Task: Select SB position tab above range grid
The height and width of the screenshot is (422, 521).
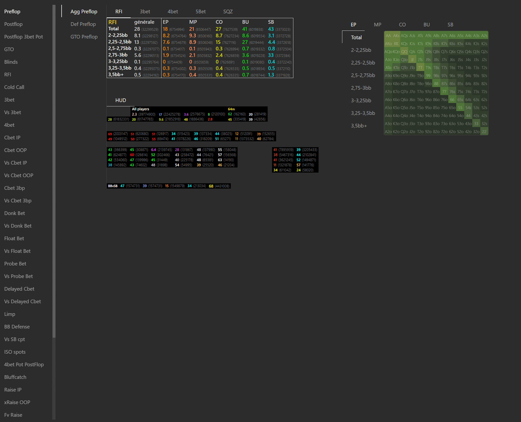Action: (x=450, y=25)
